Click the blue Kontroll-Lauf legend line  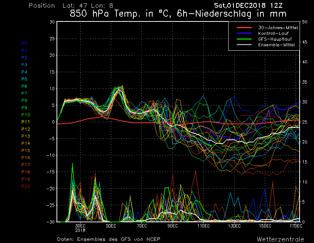click(x=244, y=33)
